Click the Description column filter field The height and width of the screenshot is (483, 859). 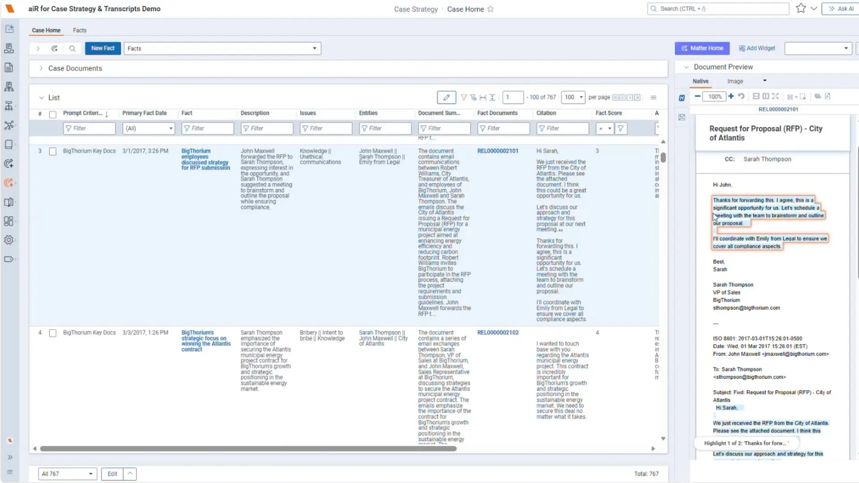tap(267, 128)
